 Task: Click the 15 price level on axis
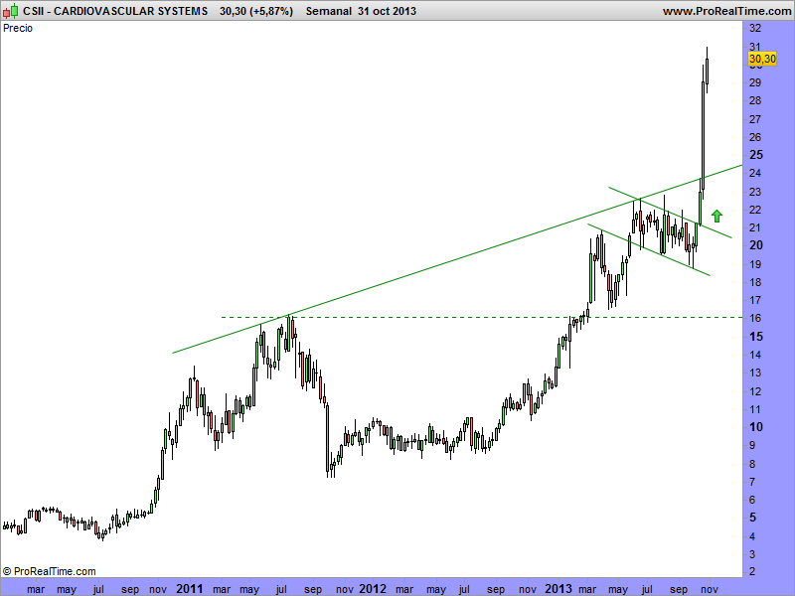click(x=756, y=336)
